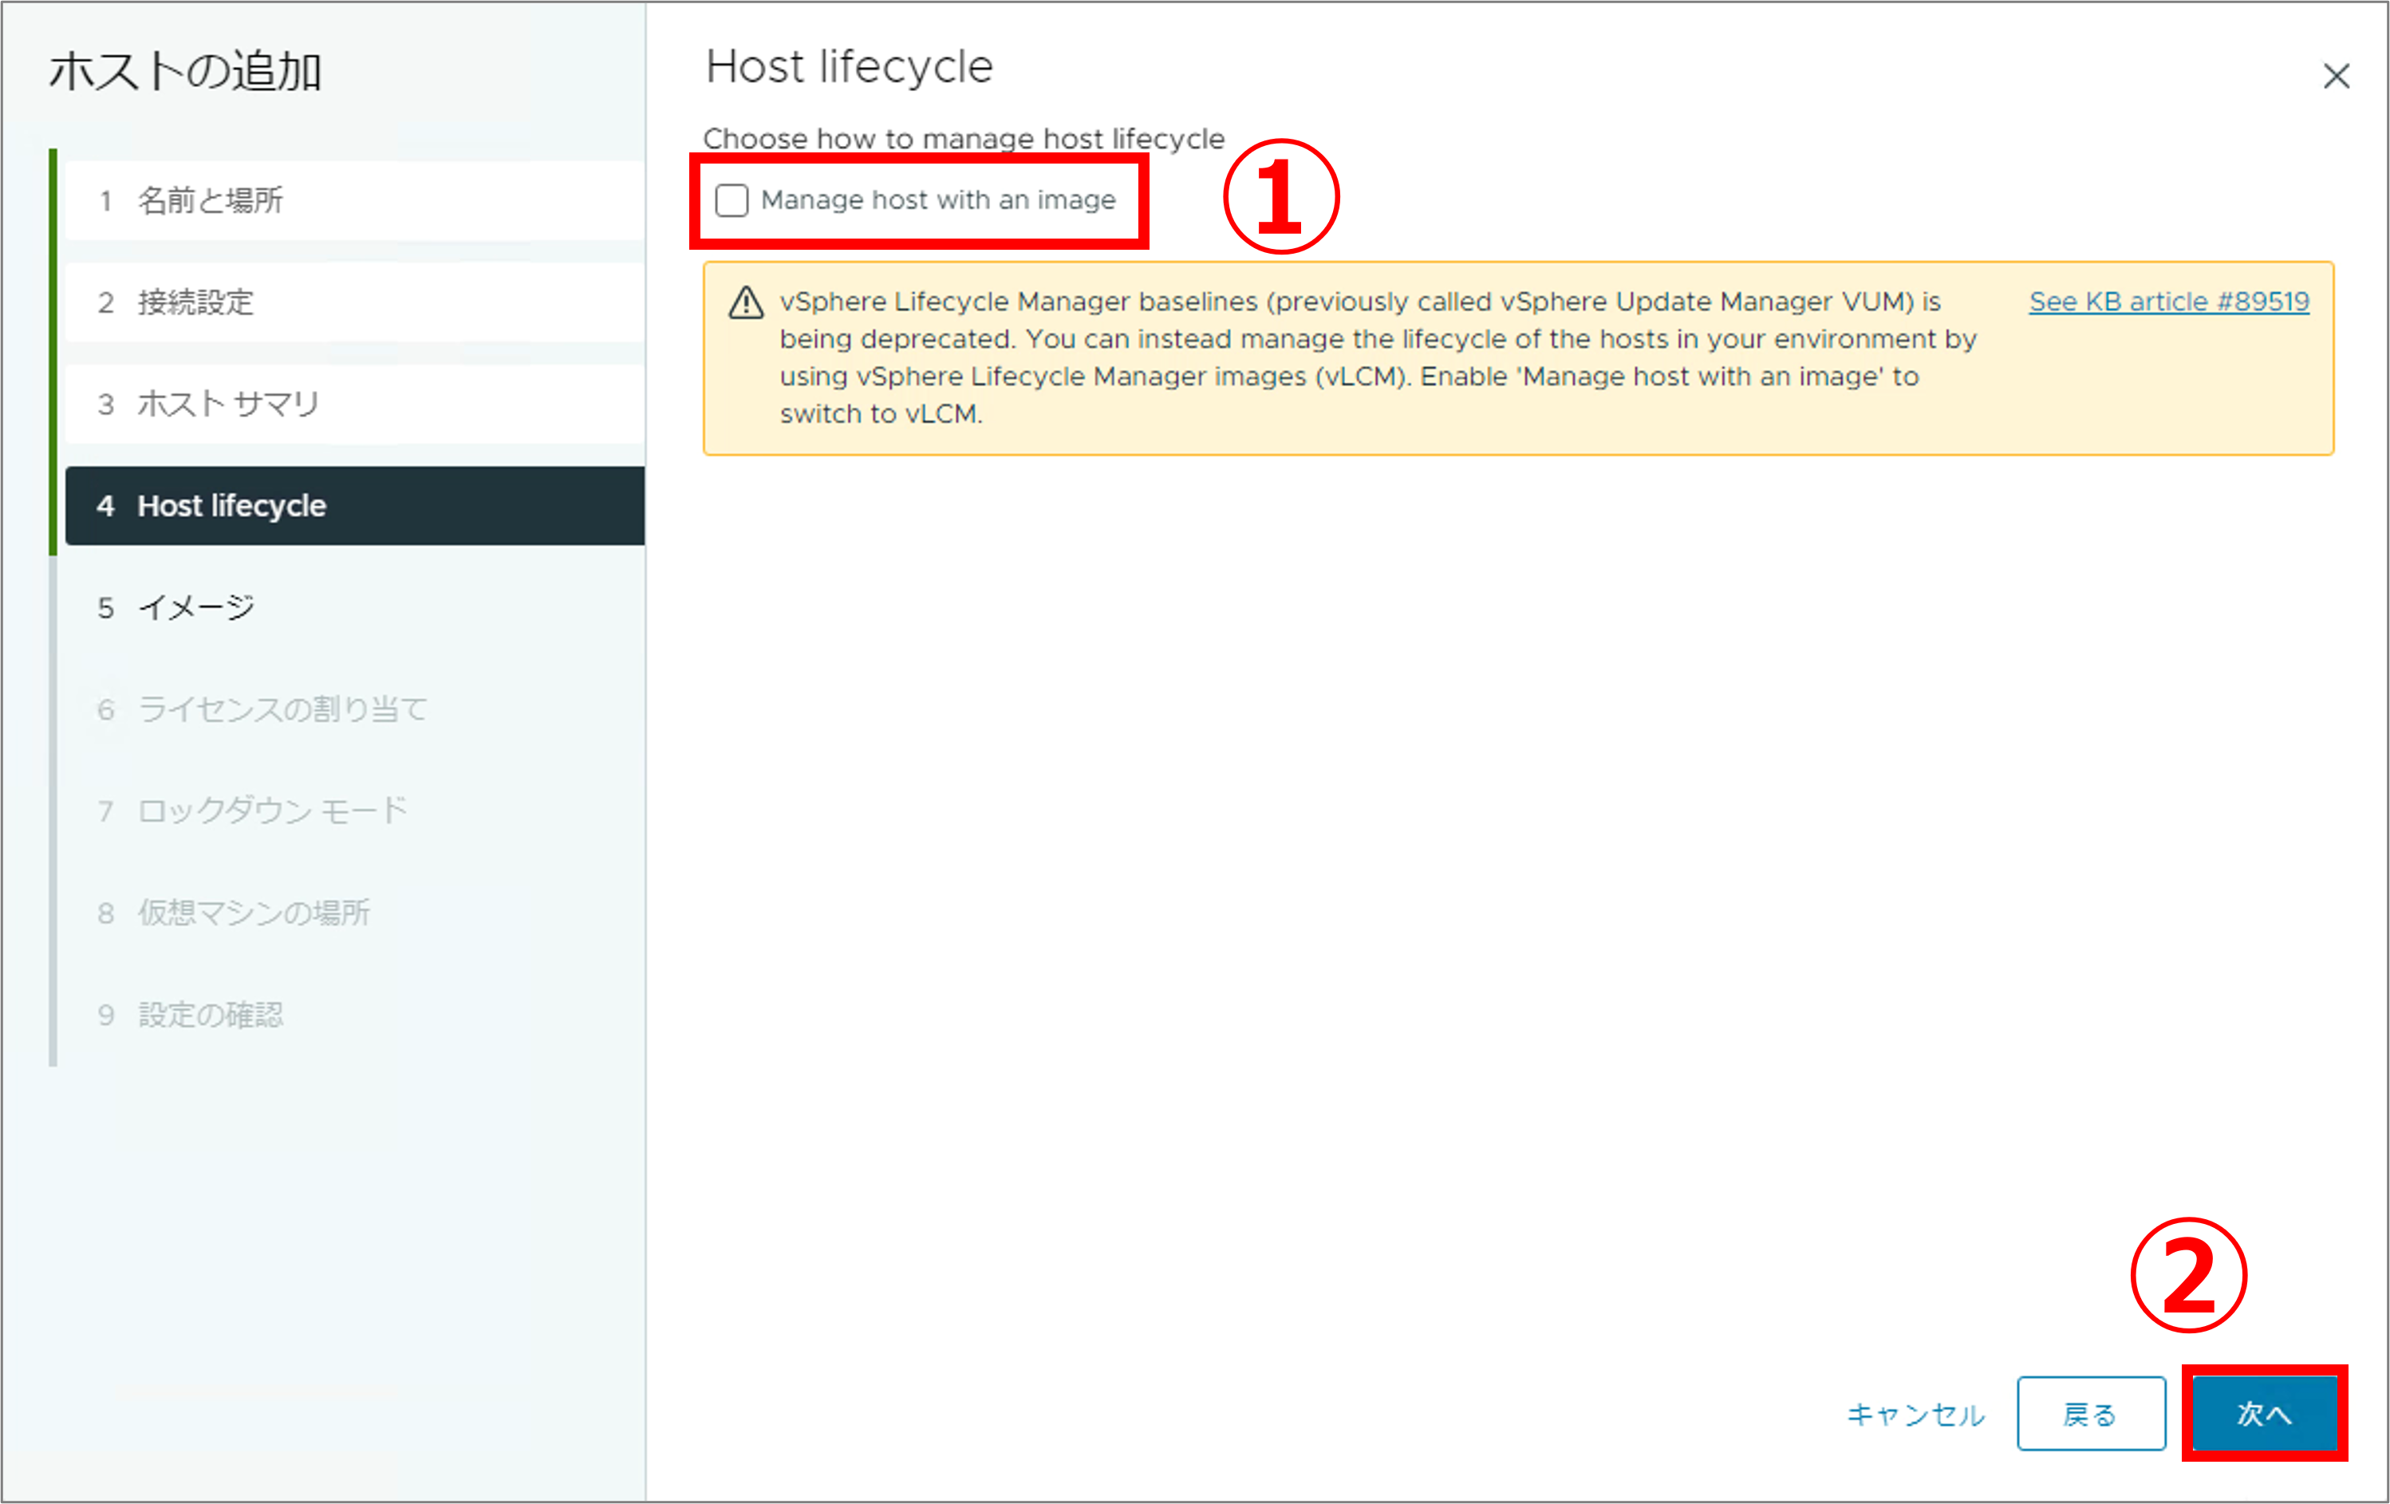Click the warning triangle icon in banner

[745, 302]
